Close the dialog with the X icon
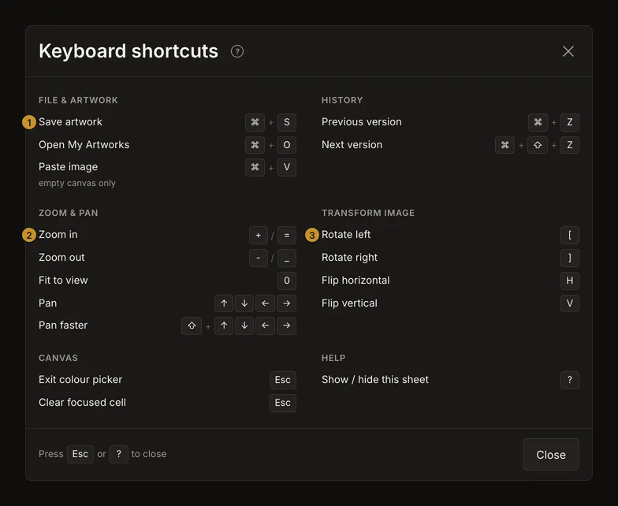The image size is (618, 506). pyautogui.click(x=568, y=51)
